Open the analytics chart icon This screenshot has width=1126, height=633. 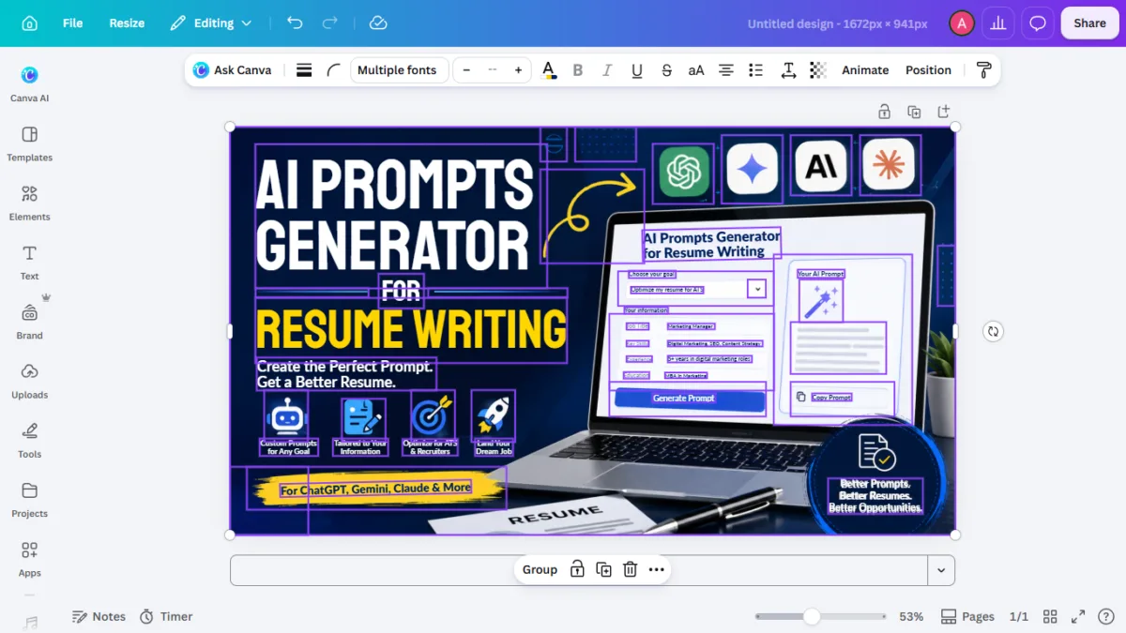coord(998,23)
